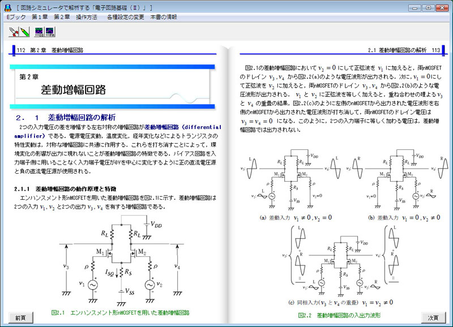Open the 操作方法 menu
The width and height of the screenshot is (453, 327).
pyautogui.click(x=87, y=17)
